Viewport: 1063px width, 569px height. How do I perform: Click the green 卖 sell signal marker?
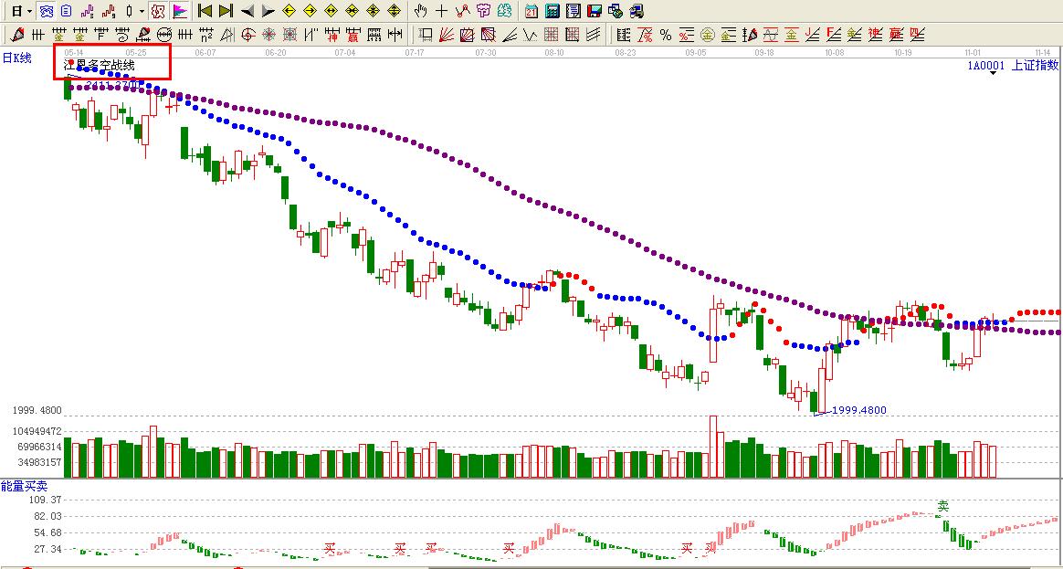(x=943, y=505)
